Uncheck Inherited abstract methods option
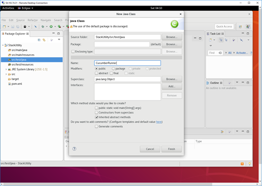The image size is (262, 186). coord(96,117)
